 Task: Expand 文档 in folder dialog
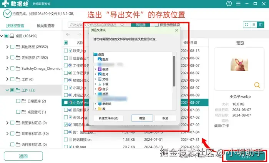click(95, 79)
